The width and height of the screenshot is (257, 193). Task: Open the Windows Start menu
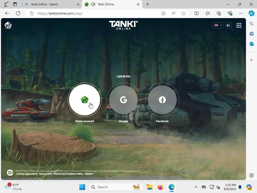[82, 187]
